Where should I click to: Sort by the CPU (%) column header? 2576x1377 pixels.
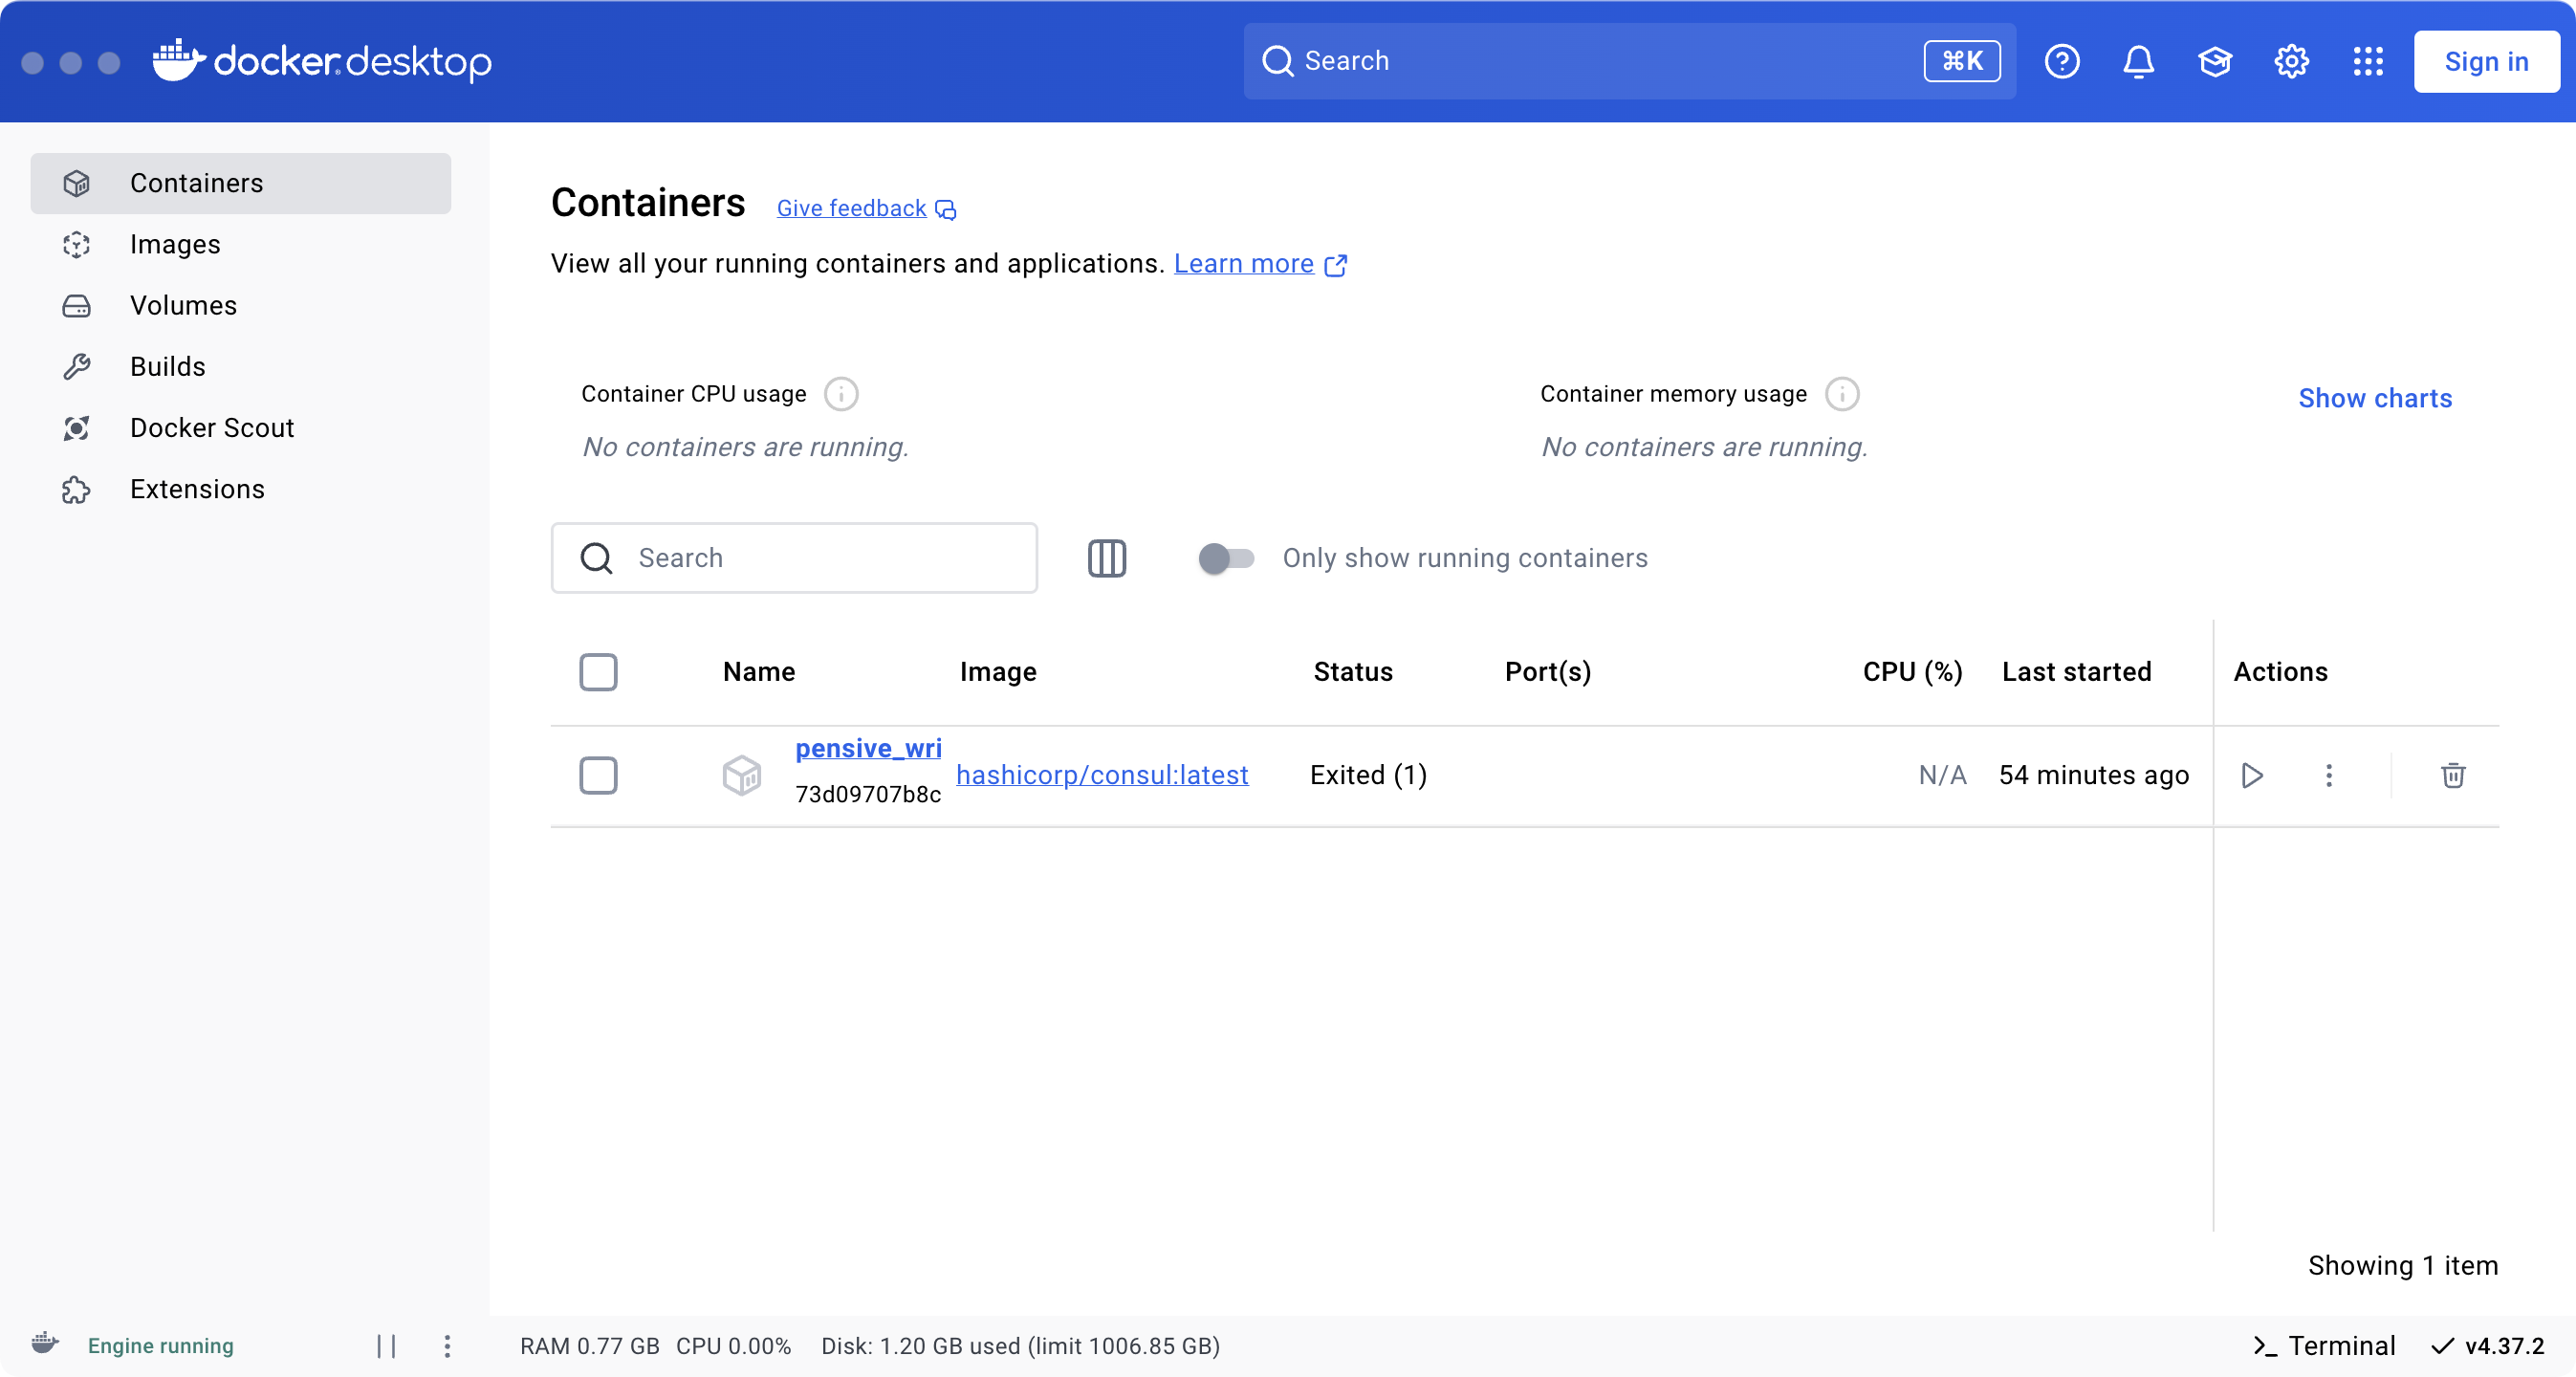(x=1912, y=672)
